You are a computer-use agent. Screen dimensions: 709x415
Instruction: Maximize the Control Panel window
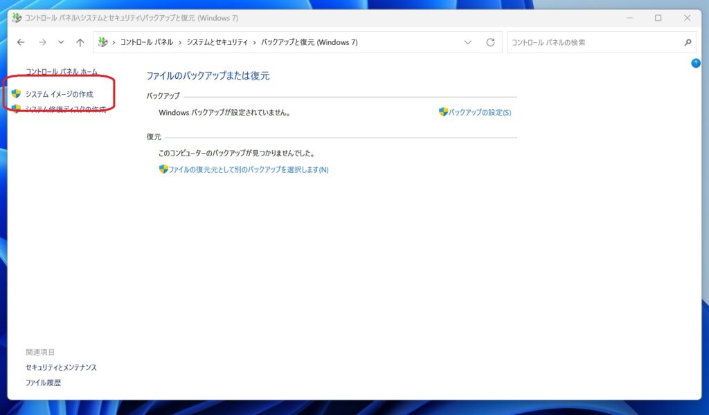[x=658, y=18]
